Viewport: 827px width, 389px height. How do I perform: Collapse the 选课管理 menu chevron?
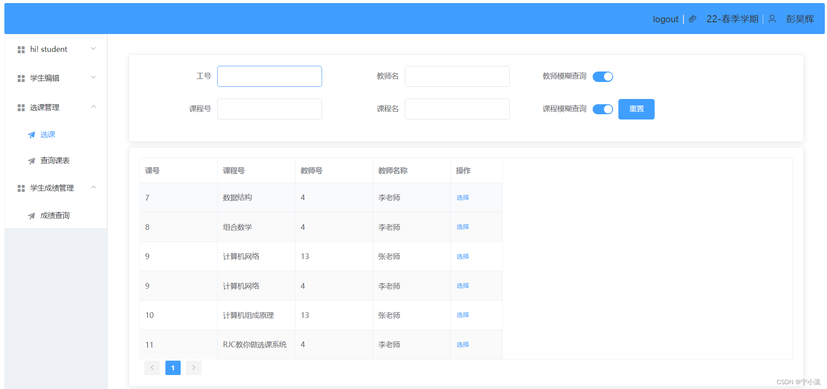93,106
